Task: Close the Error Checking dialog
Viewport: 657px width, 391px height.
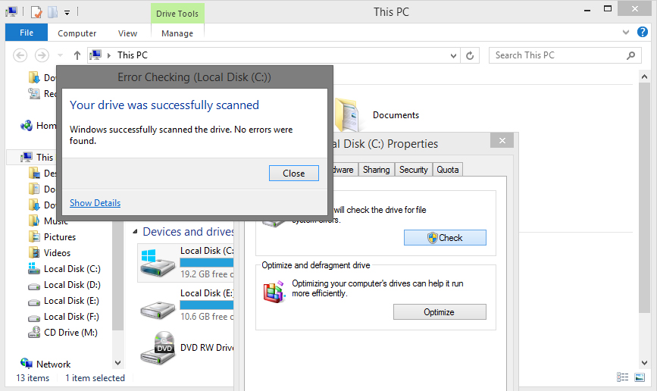Action: pyautogui.click(x=293, y=173)
